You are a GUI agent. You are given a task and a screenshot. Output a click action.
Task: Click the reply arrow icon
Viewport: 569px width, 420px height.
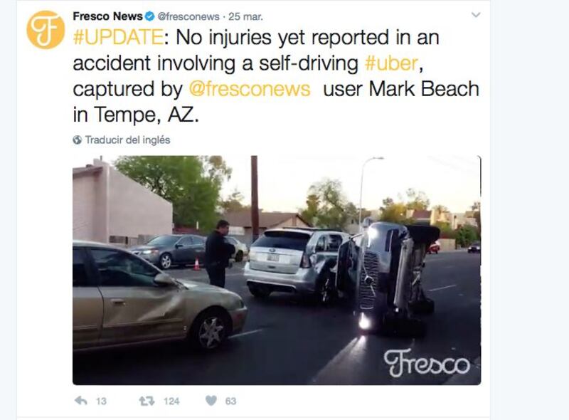tap(80, 401)
